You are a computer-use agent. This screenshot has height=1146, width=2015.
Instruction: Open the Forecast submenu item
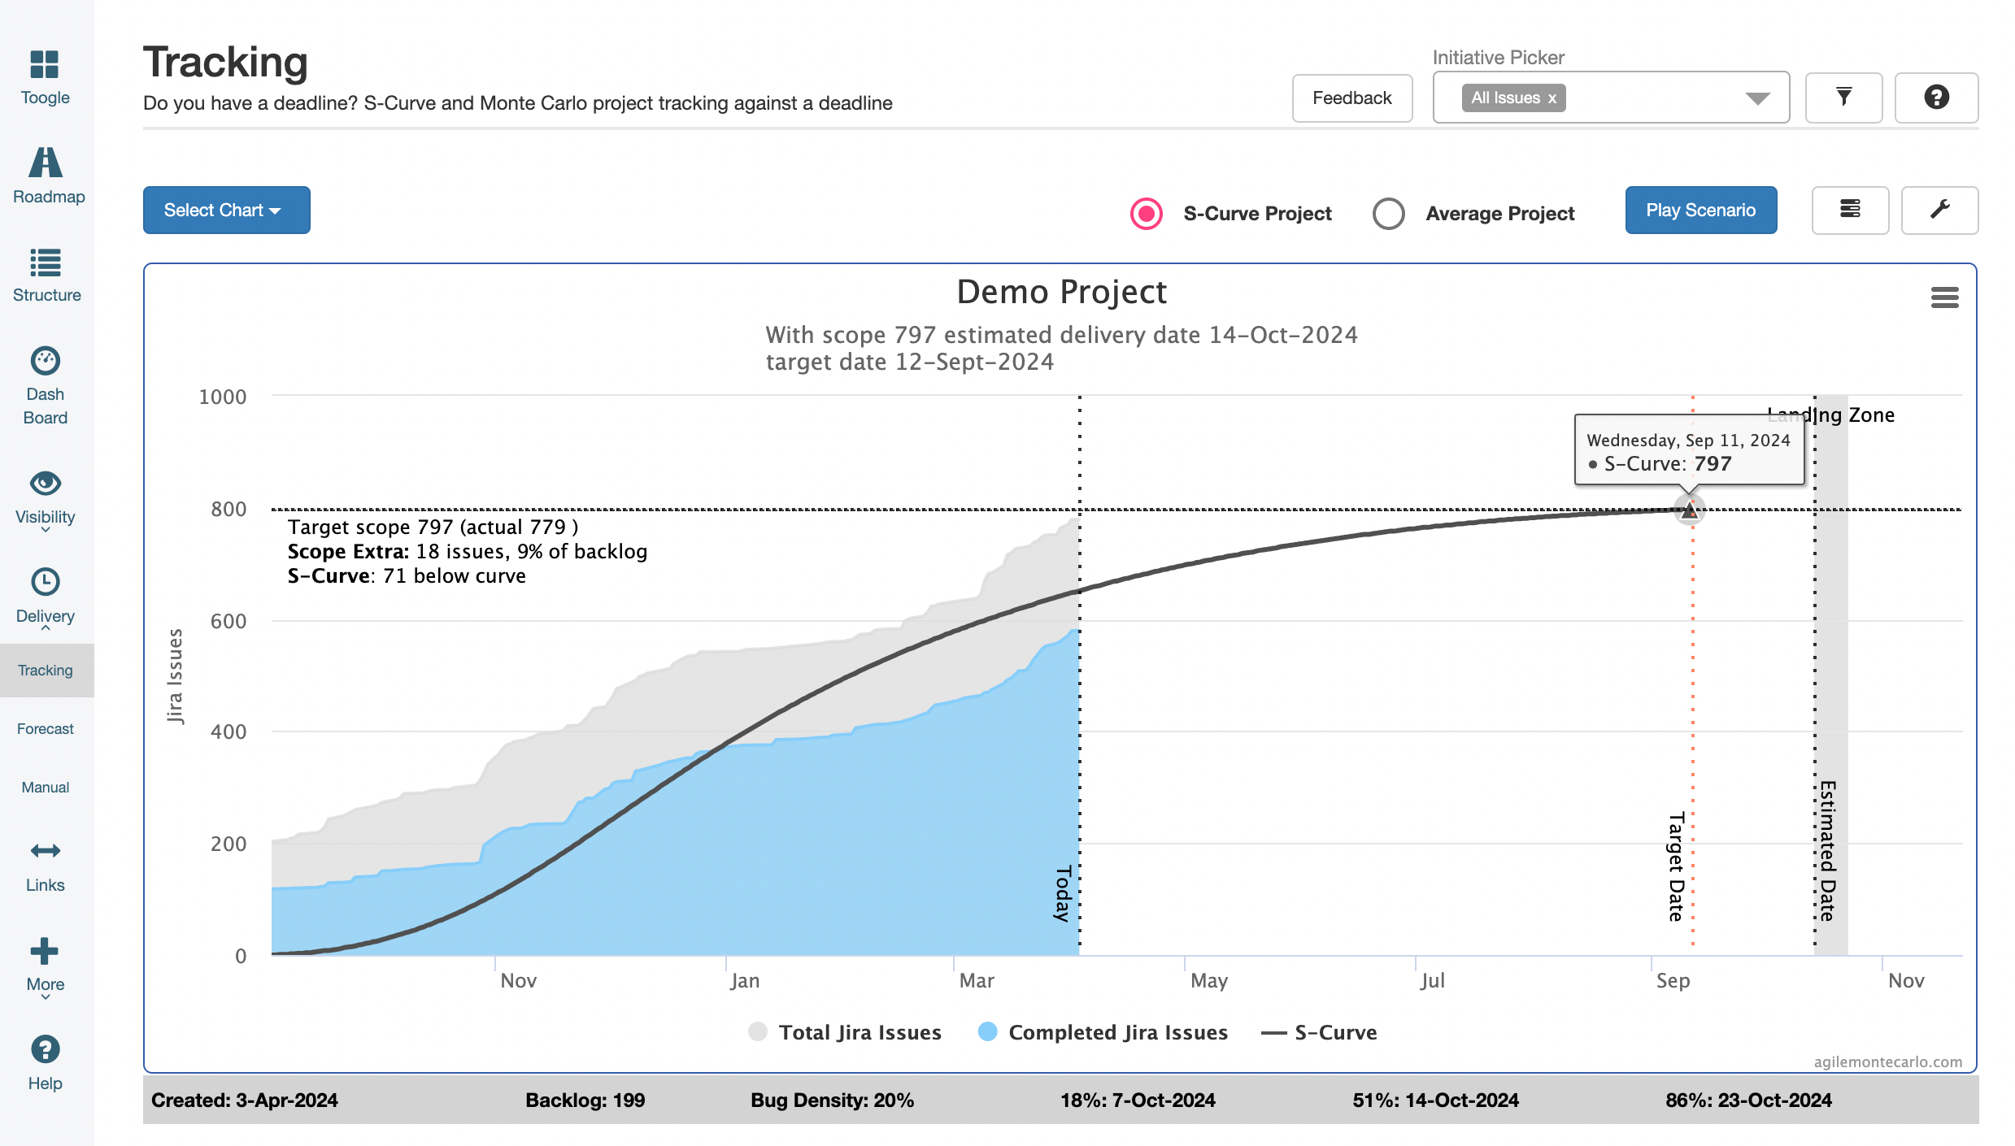pyautogui.click(x=46, y=729)
